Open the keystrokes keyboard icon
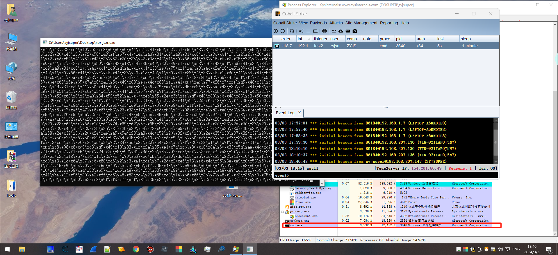The image size is (558, 255). point(348,31)
